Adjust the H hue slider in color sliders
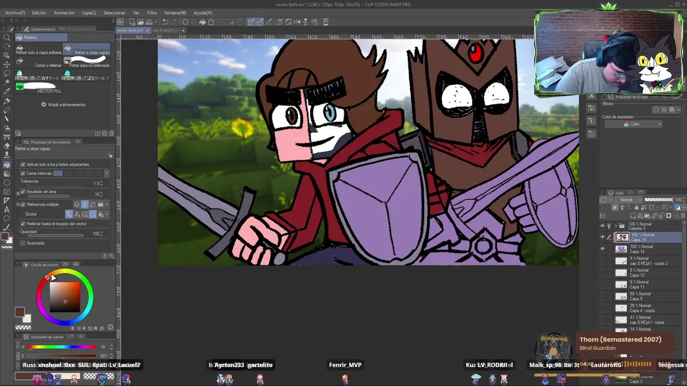 [62, 347]
